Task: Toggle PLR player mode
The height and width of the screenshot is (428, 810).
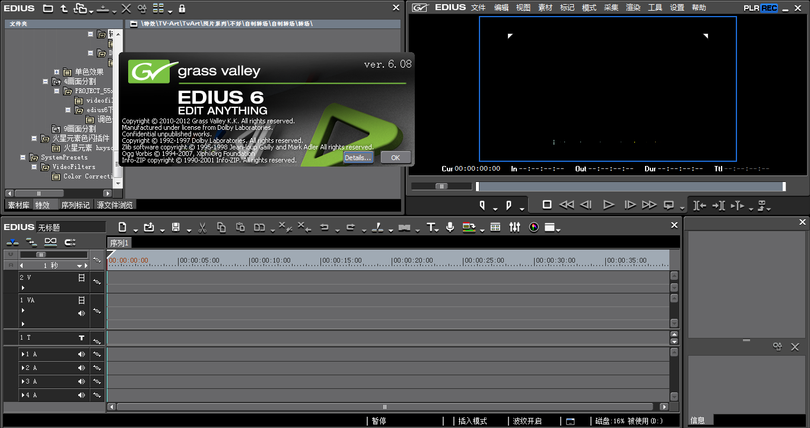Action: pyautogui.click(x=752, y=8)
